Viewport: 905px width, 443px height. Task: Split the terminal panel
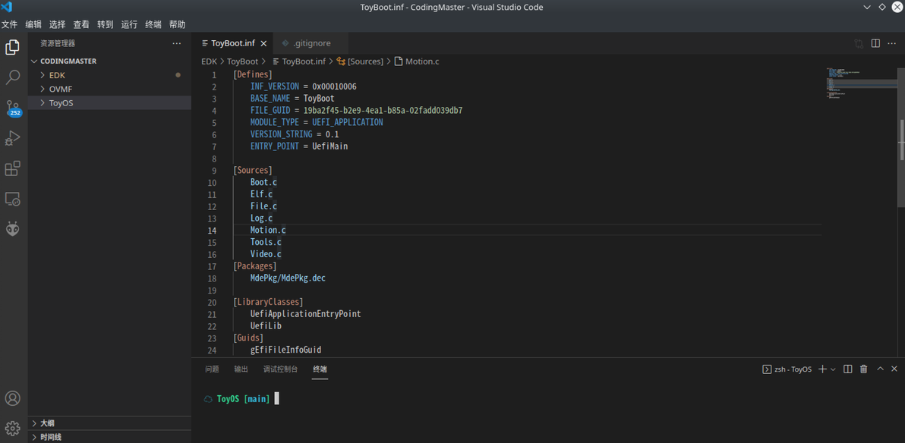[848, 369]
